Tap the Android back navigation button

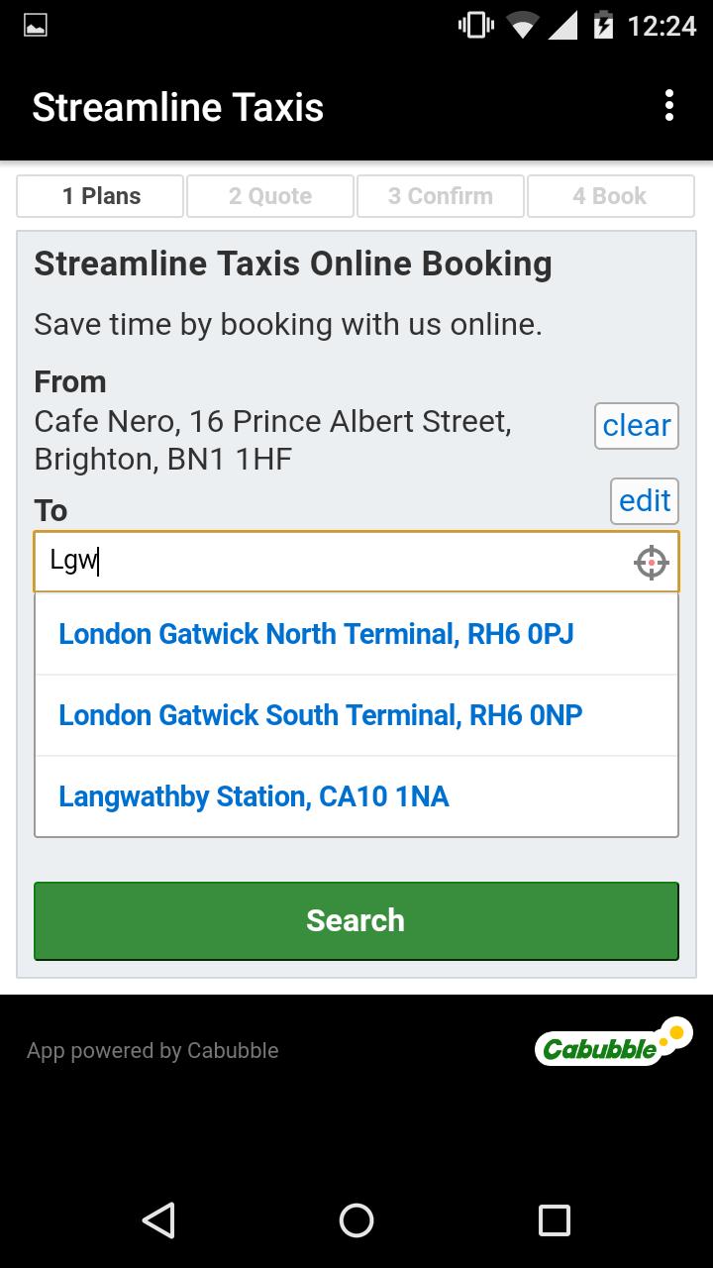click(158, 1219)
